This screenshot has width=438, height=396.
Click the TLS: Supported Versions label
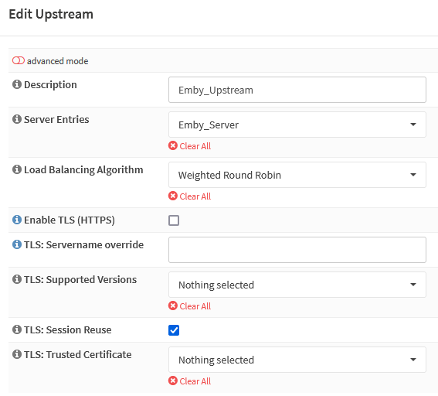pos(80,280)
